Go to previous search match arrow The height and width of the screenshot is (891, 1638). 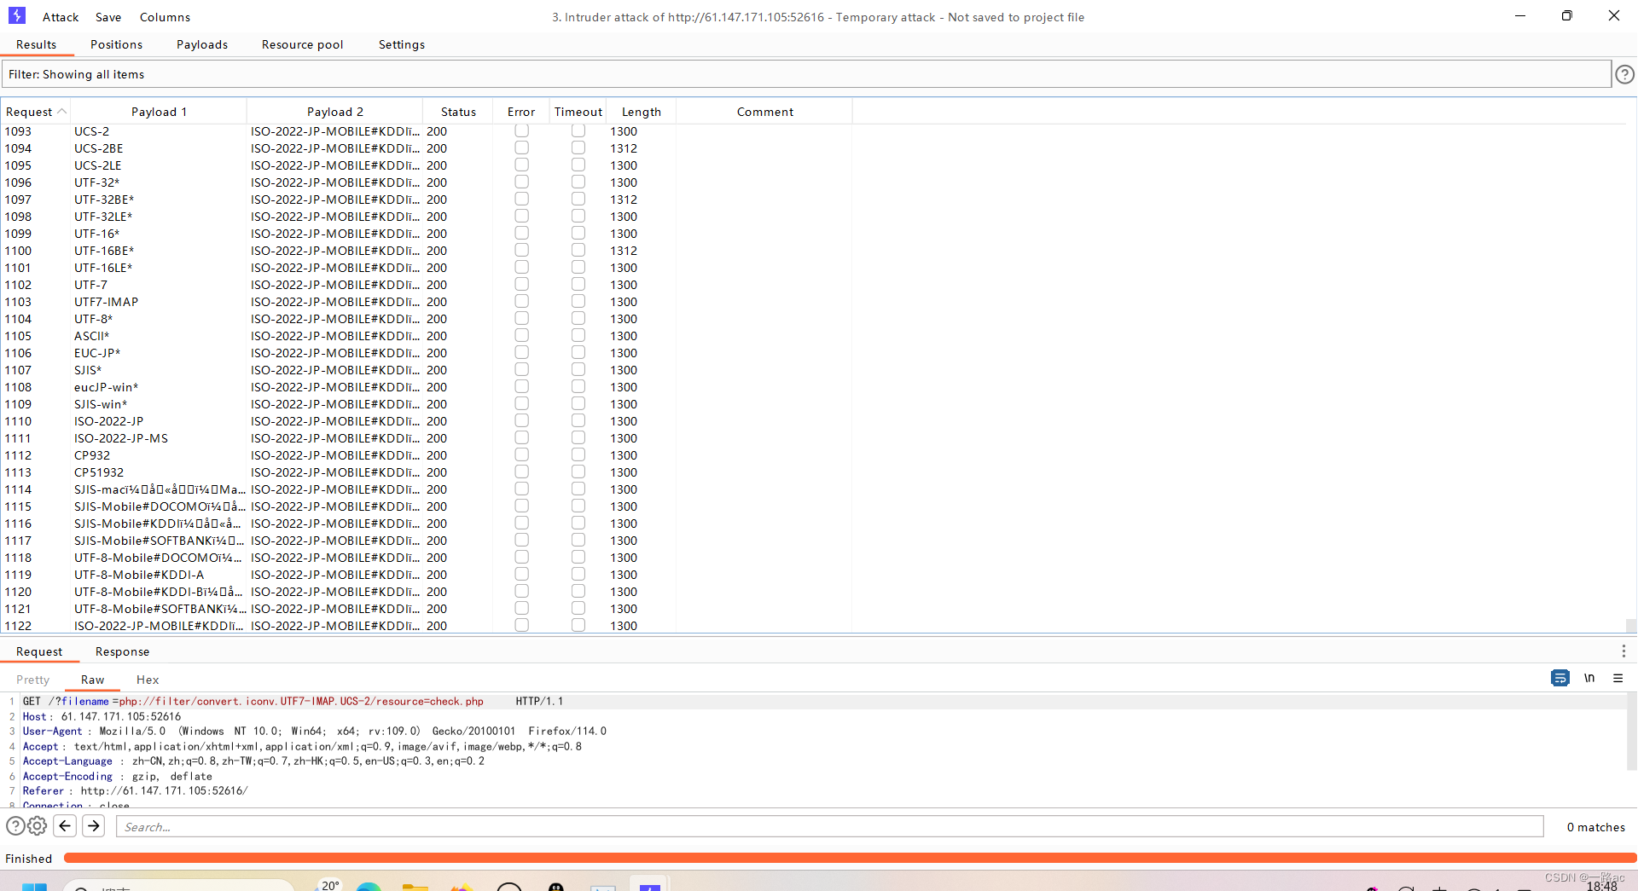[x=65, y=826]
